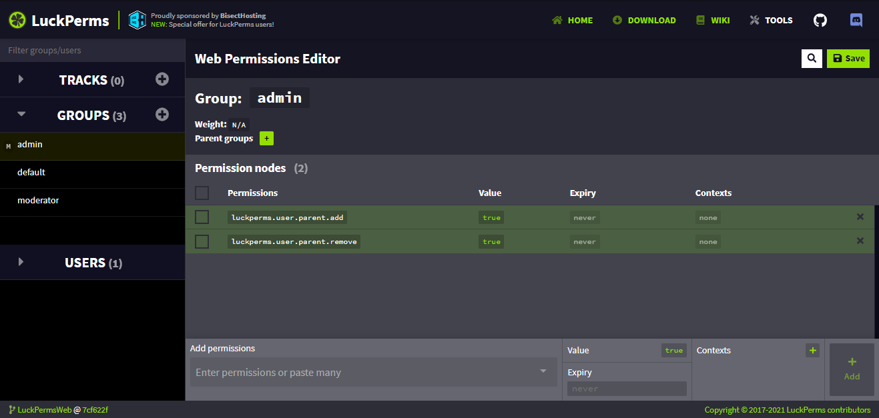Go to the Wiki page

coord(713,20)
